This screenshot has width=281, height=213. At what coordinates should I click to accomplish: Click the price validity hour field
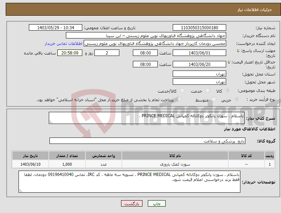[x=145, y=64]
